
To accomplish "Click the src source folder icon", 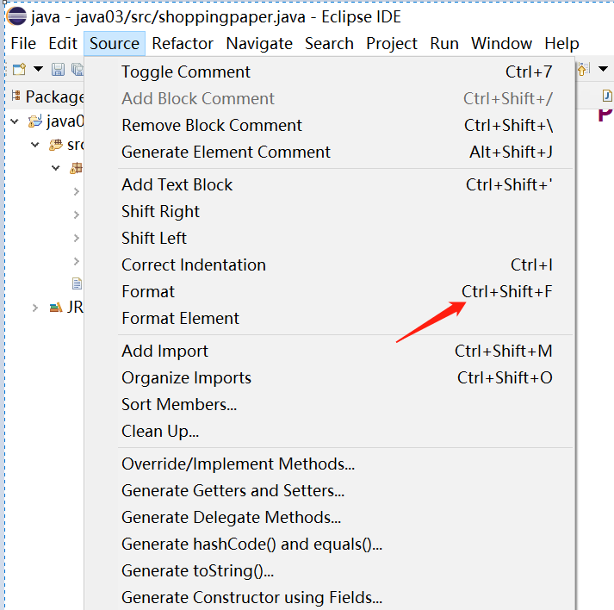I will point(55,145).
